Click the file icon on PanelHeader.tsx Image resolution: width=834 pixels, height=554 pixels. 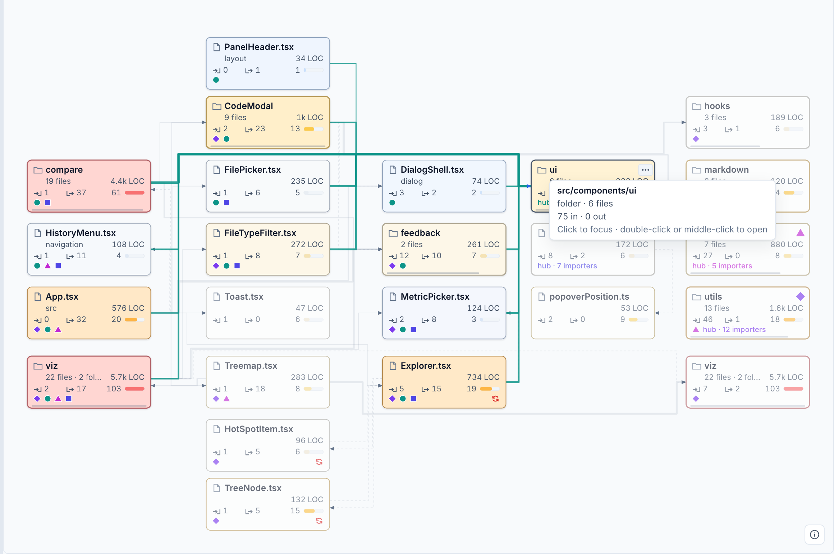[217, 47]
